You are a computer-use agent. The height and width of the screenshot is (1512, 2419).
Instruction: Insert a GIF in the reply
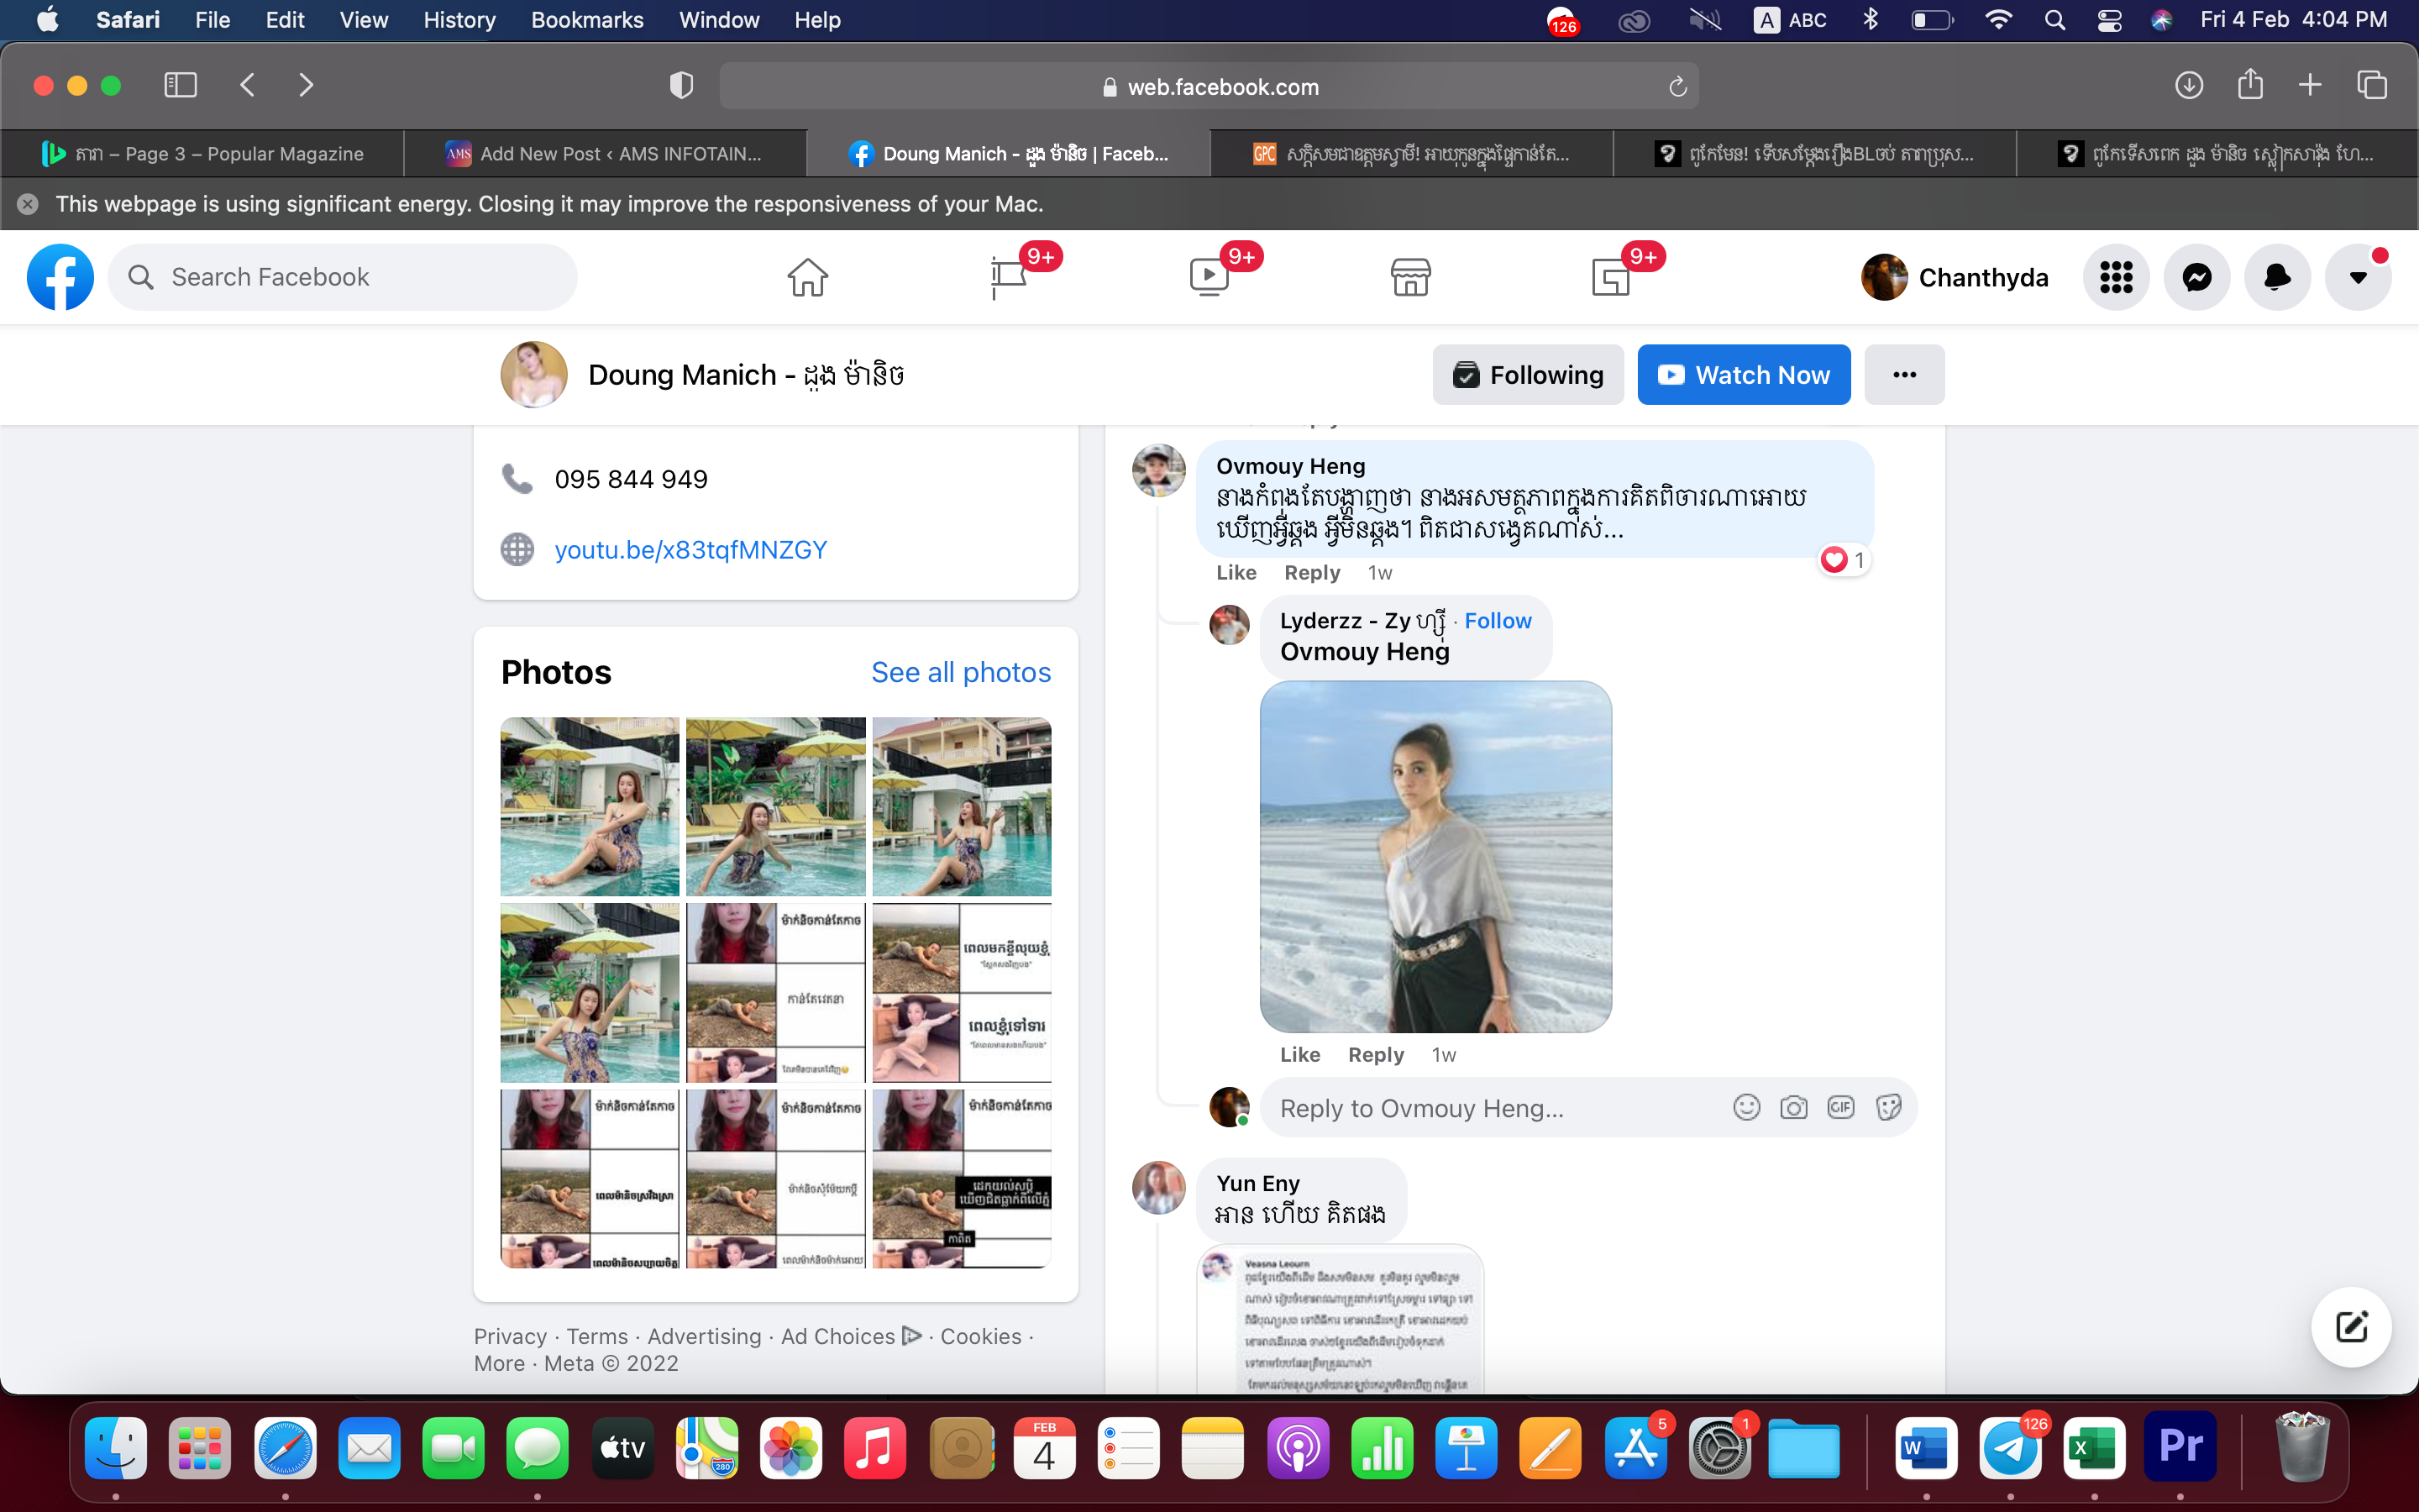(1840, 1107)
